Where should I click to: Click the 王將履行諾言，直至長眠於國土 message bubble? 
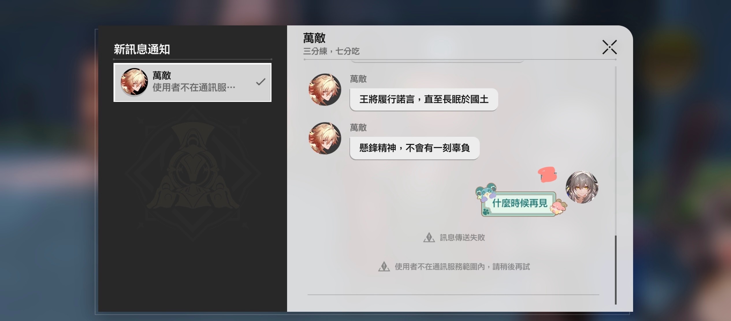424,99
